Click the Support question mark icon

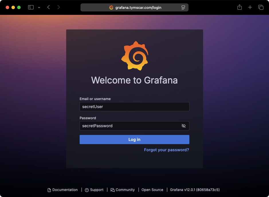tap(87, 190)
